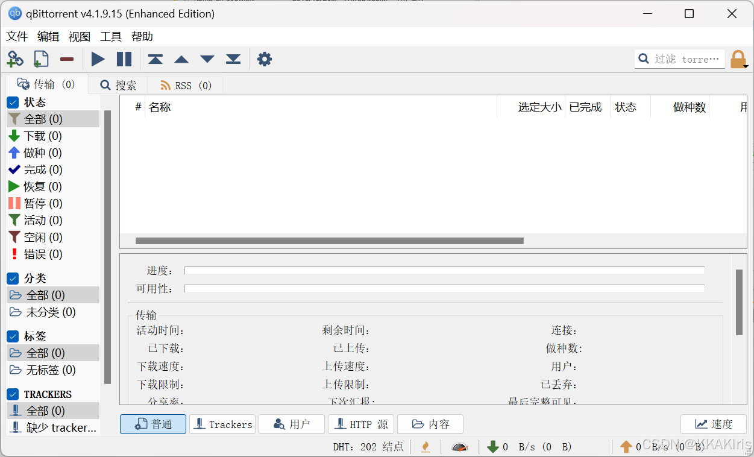The height and width of the screenshot is (457, 754).
Task: Click the torrent list horizontal scrollbar
Action: [330, 241]
